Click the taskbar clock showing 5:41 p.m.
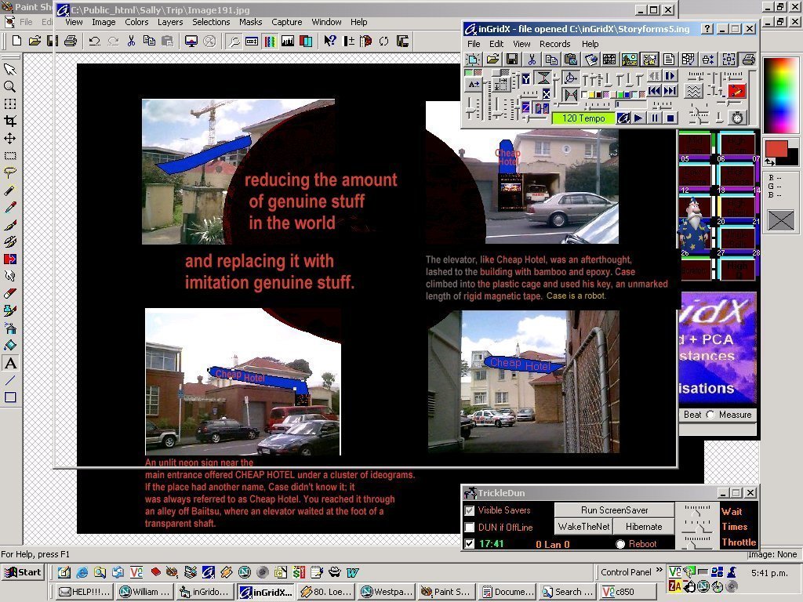This screenshot has height=602, width=803. tap(769, 573)
